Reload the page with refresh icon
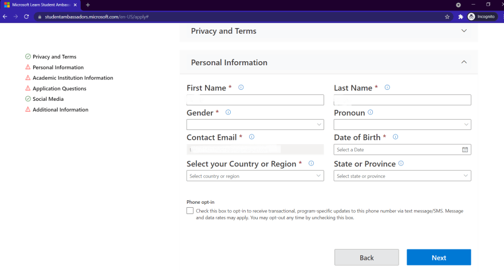The height and width of the screenshot is (273, 504). point(26,17)
